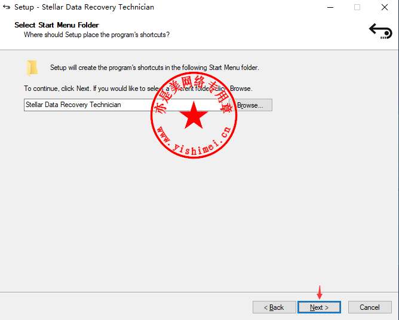Click into the Start Menu folder name field

[x=123, y=105]
